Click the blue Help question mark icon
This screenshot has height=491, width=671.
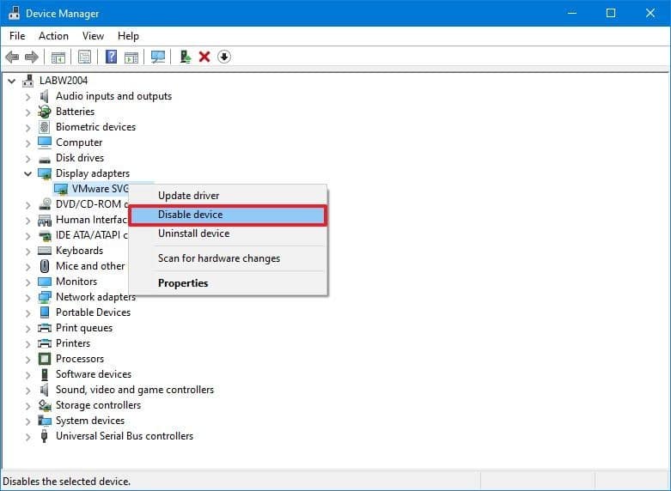coord(111,57)
